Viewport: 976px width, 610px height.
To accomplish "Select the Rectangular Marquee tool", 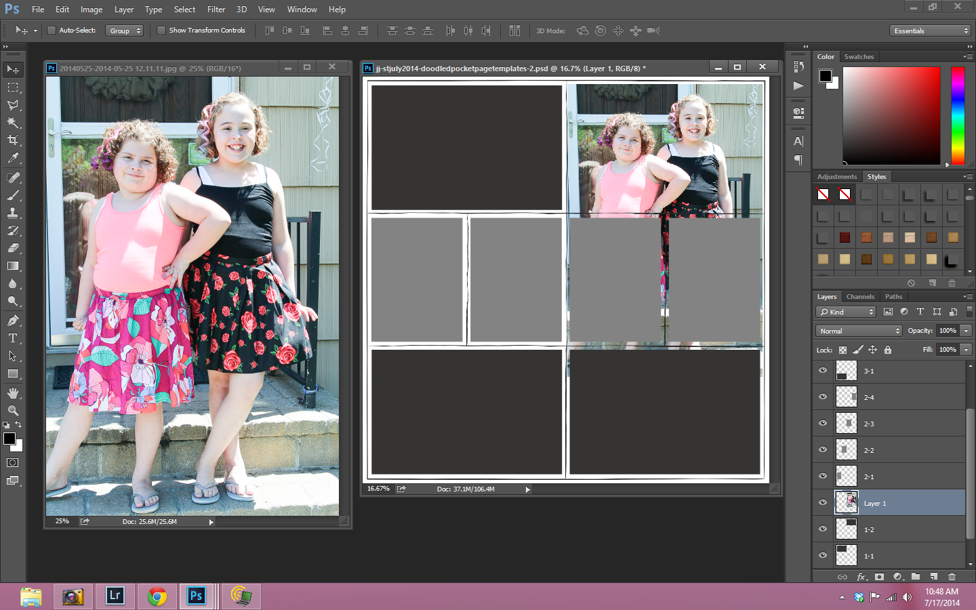I will click(13, 87).
